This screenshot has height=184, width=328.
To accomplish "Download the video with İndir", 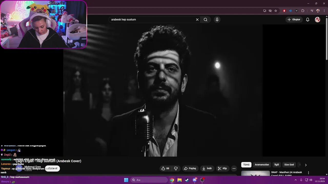I will [207, 168].
